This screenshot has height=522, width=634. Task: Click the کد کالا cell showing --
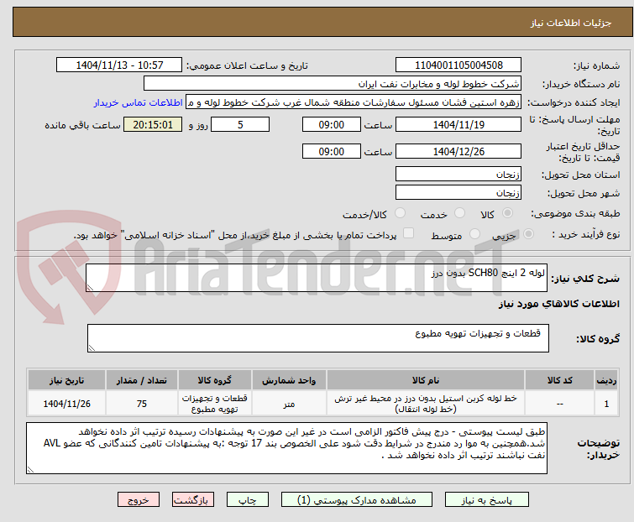559,403
